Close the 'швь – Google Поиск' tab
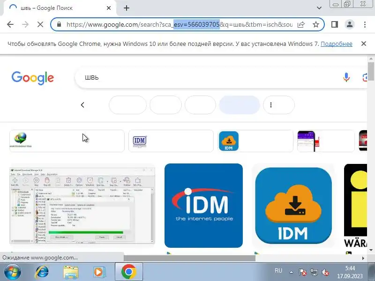The image size is (375, 281). 109,8
